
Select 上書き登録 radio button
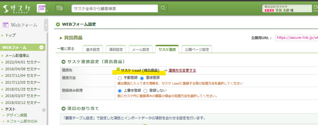120,91
